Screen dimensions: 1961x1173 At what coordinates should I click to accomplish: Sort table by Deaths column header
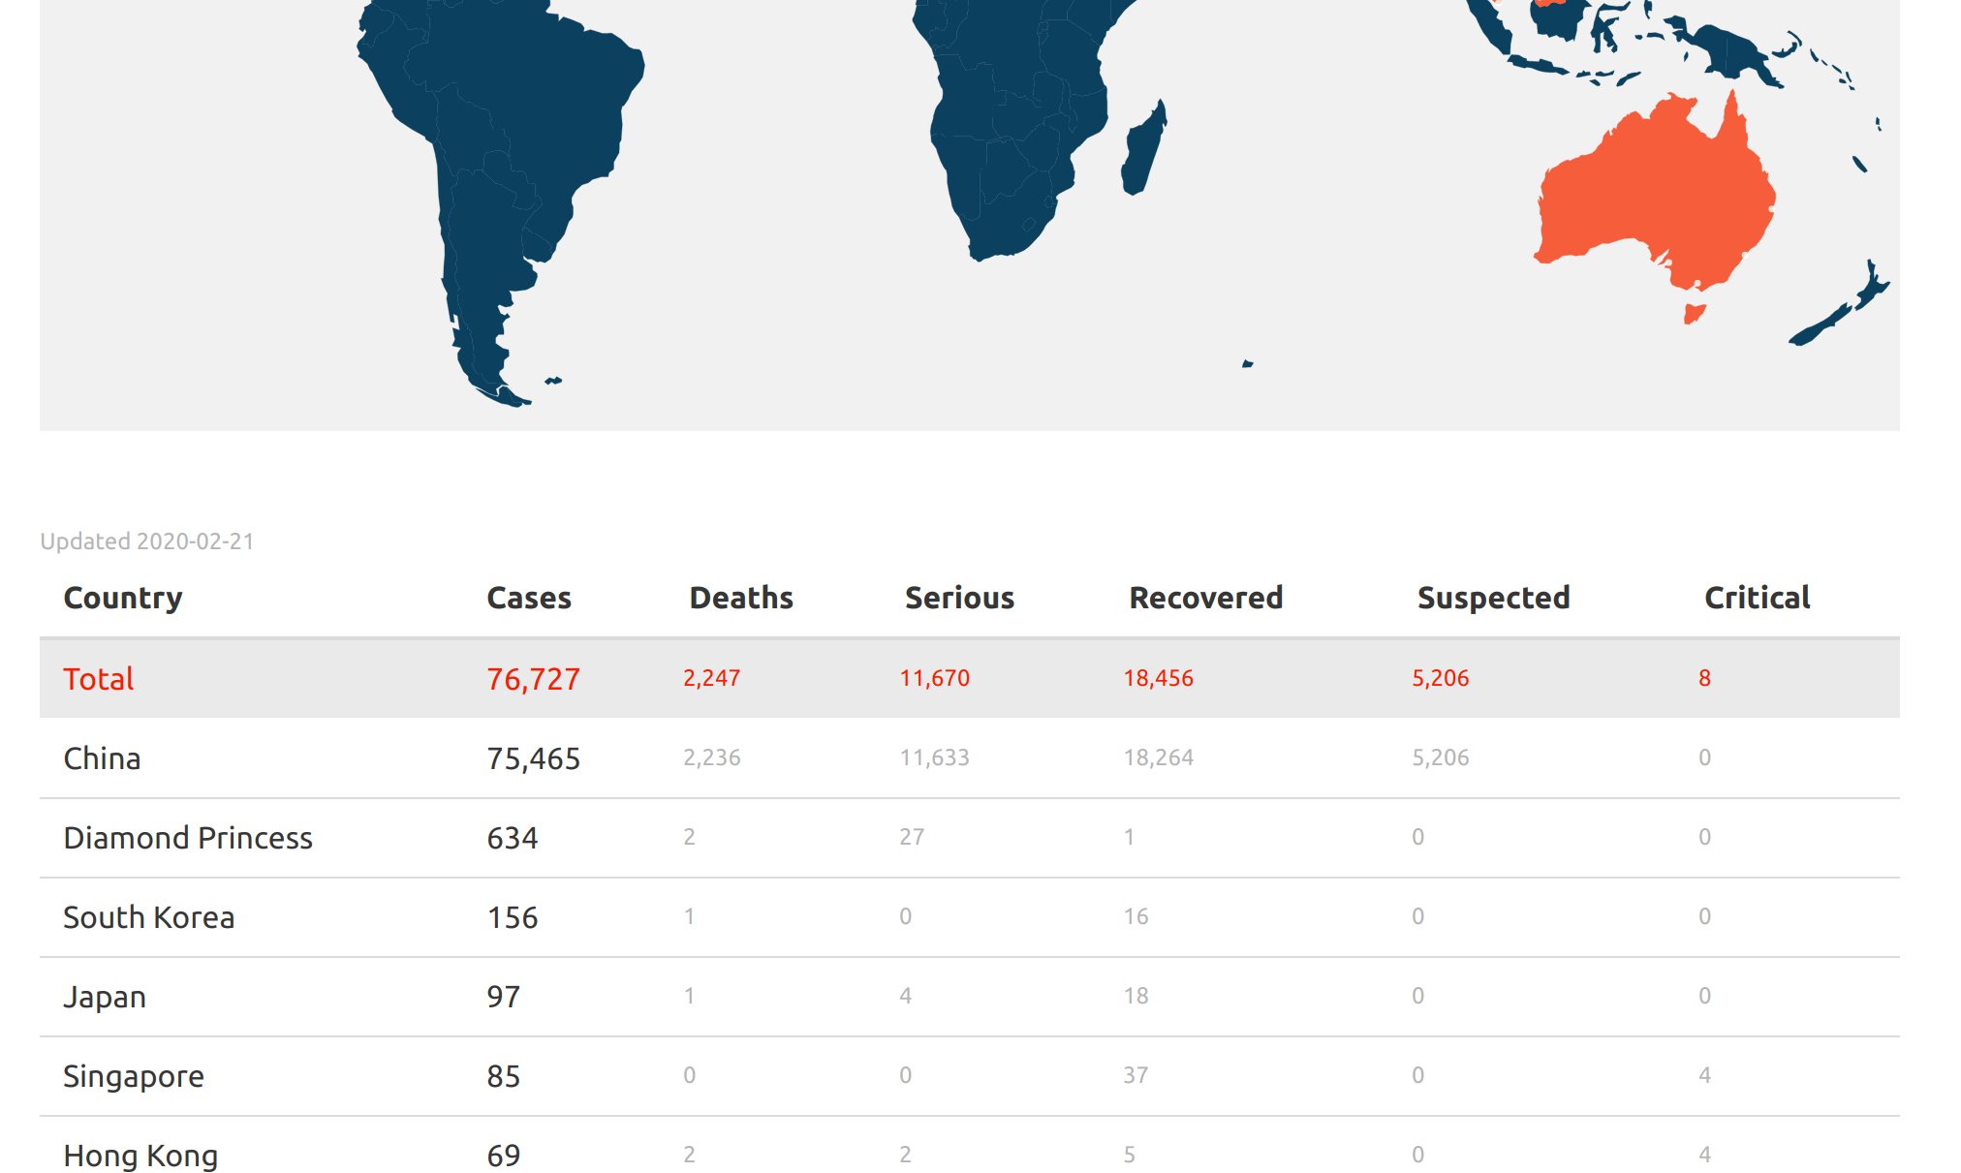point(740,598)
